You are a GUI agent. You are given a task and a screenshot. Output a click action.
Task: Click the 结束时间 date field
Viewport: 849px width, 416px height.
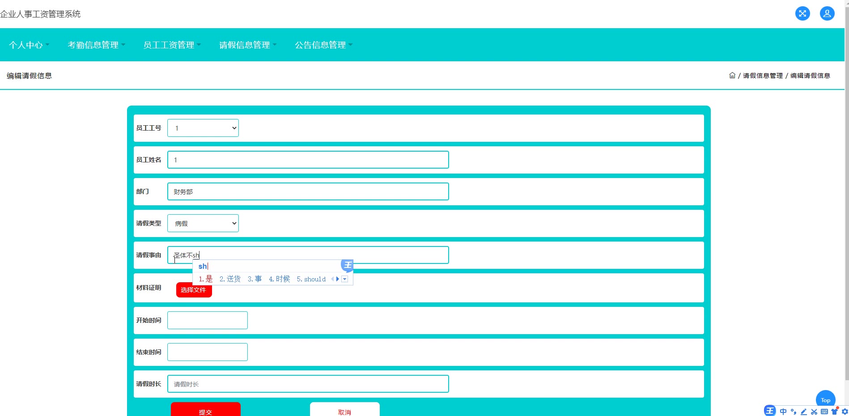[x=208, y=352]
